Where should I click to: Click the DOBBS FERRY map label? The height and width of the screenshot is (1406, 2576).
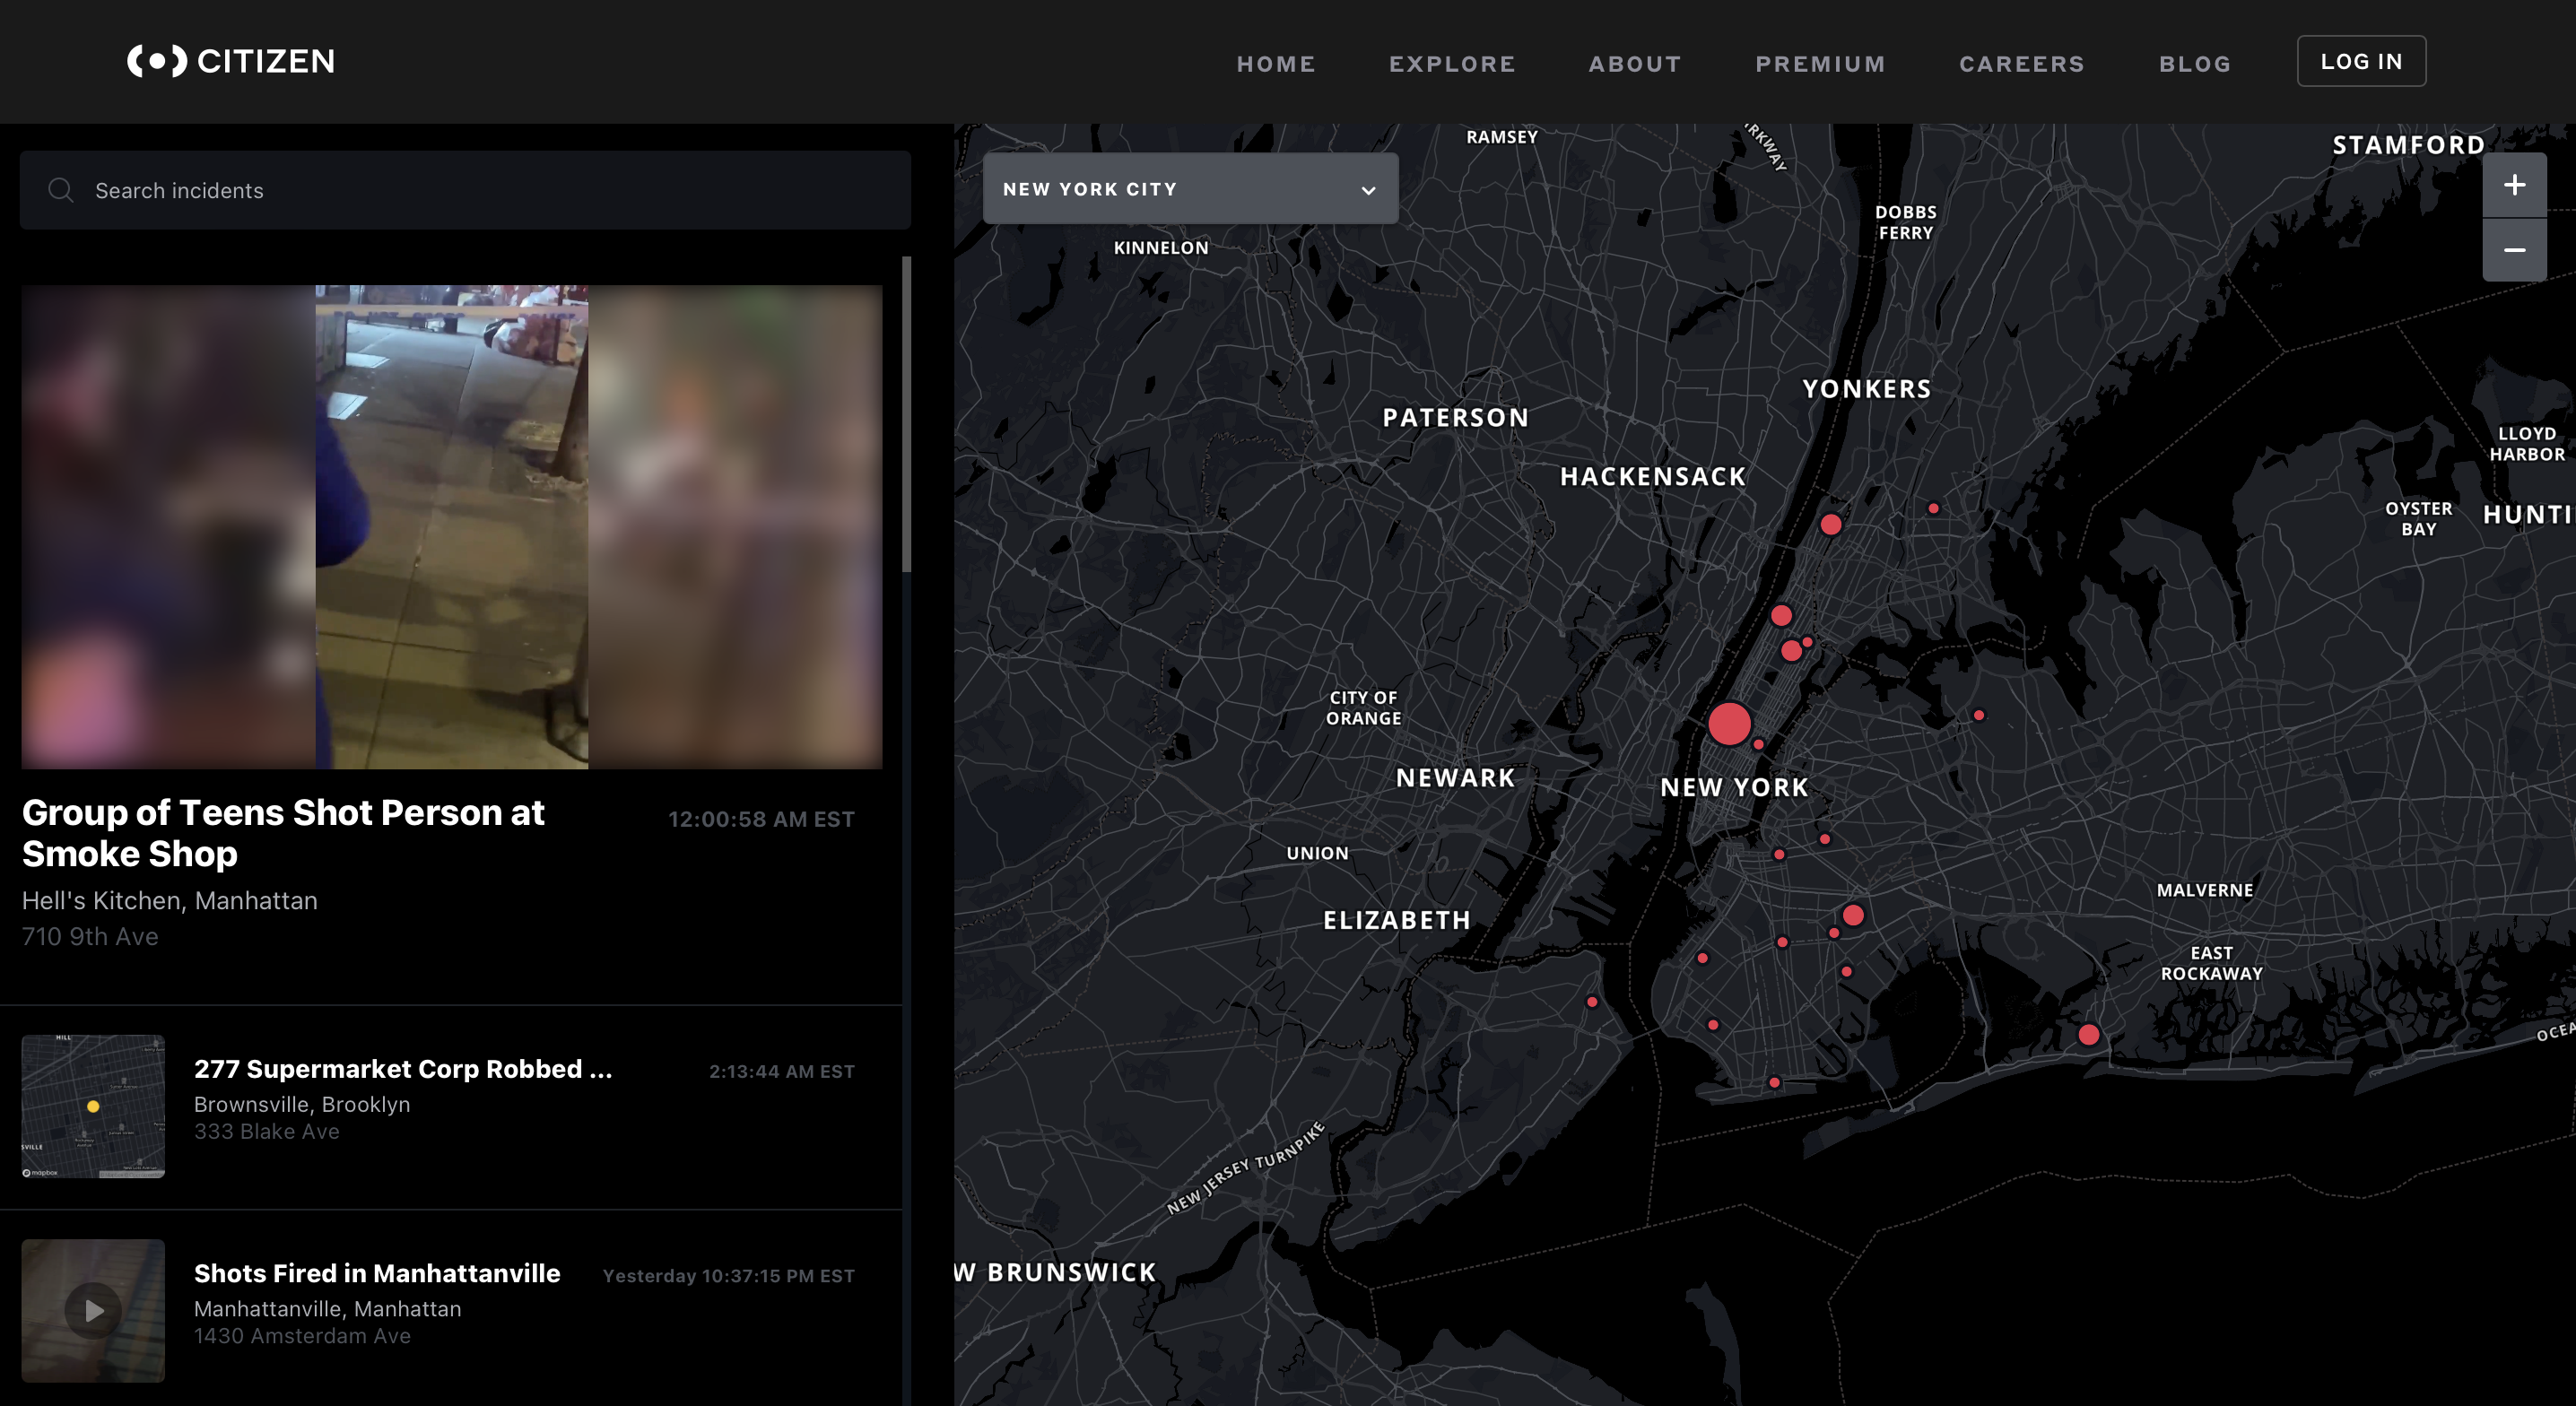(1905, 222)
